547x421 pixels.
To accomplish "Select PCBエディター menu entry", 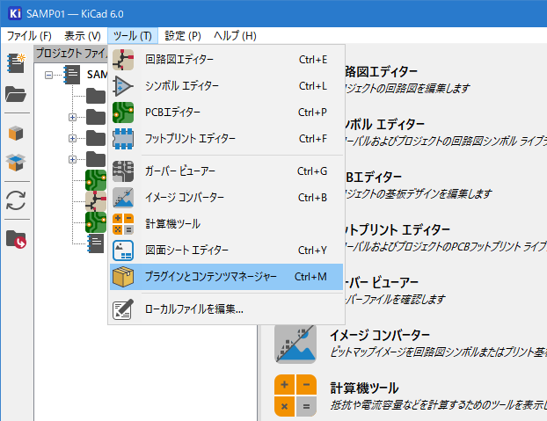I will [226, 113].
